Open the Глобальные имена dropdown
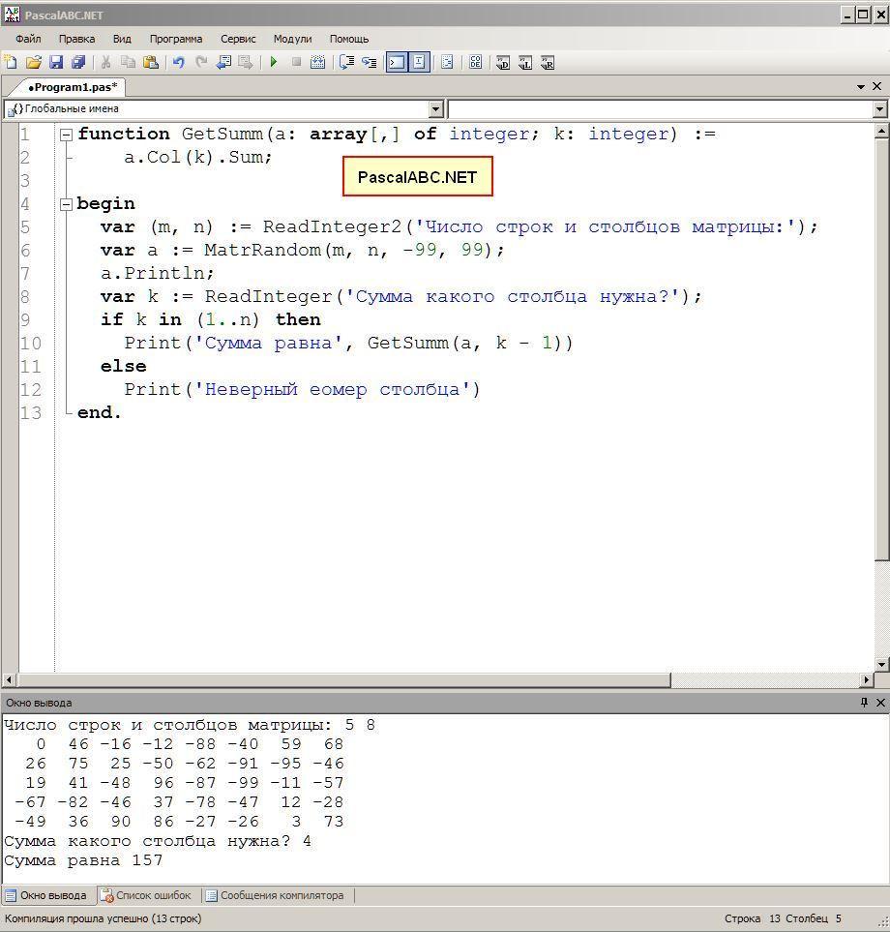 pyautogui.click(x=434, y=109)
